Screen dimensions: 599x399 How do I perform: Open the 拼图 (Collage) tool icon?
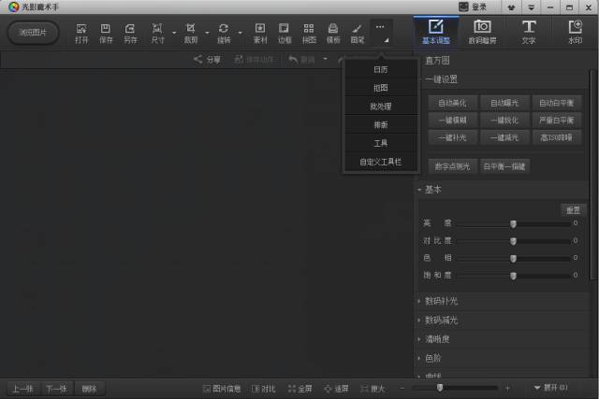pyautogui.click(x=309, y=32)
